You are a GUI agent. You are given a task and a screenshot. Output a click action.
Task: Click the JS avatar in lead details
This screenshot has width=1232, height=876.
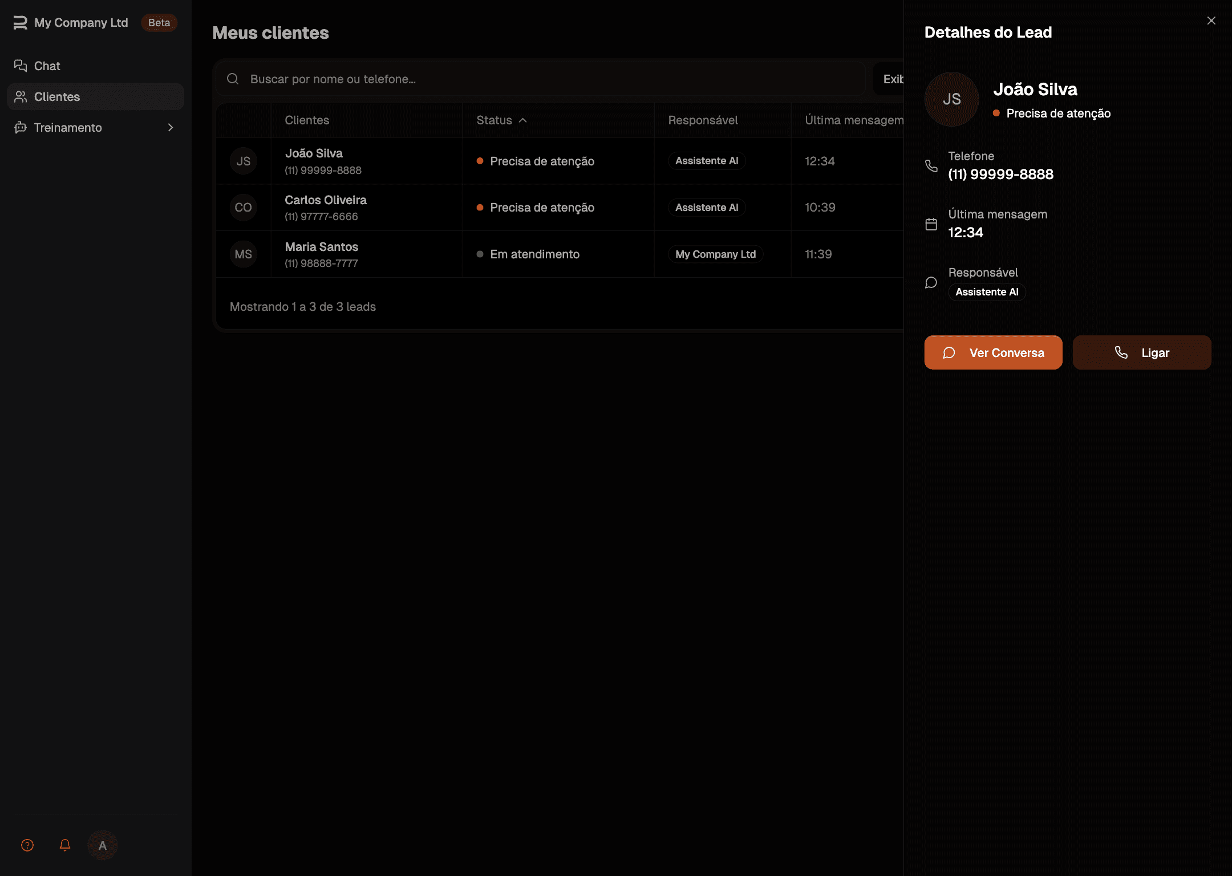click(x=951, y=99)
